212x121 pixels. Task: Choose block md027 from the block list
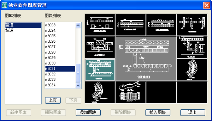click(x=60, y=47)
